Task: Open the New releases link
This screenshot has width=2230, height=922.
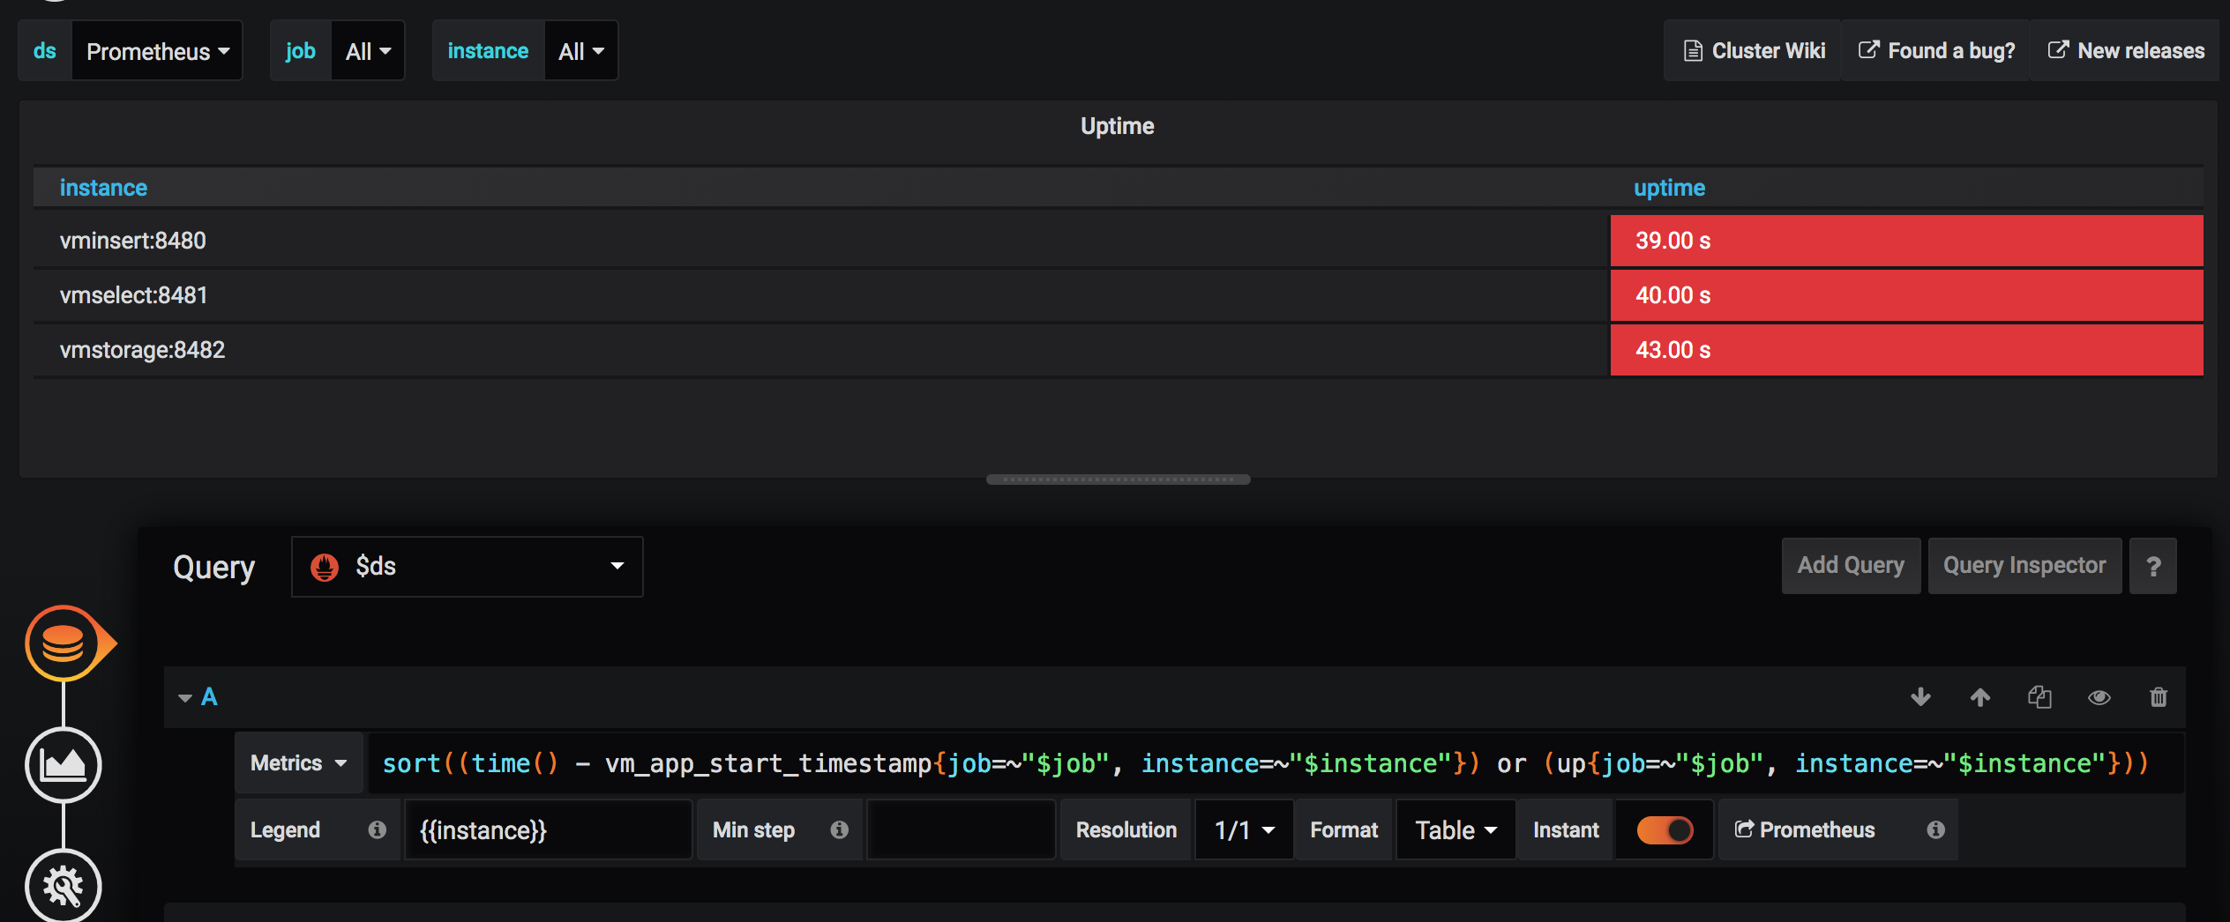Action: [2125, 51]
